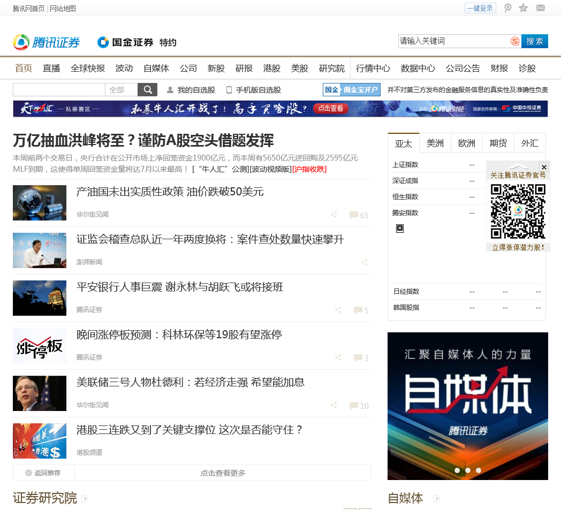Open the 自媒体 navigation item
This screenshot has width=561, height=510.
(156, 68)
